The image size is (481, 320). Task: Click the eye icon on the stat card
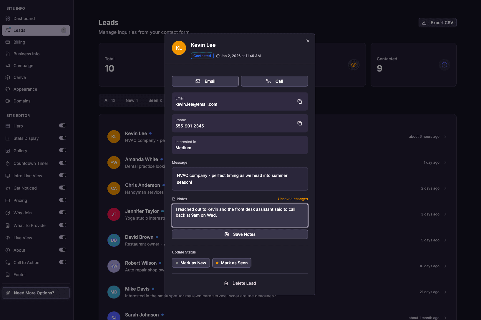coord(354,65)
